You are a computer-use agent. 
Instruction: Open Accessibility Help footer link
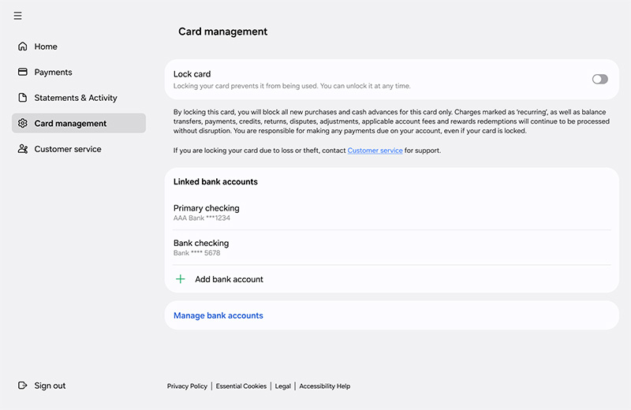pos(324,386)
